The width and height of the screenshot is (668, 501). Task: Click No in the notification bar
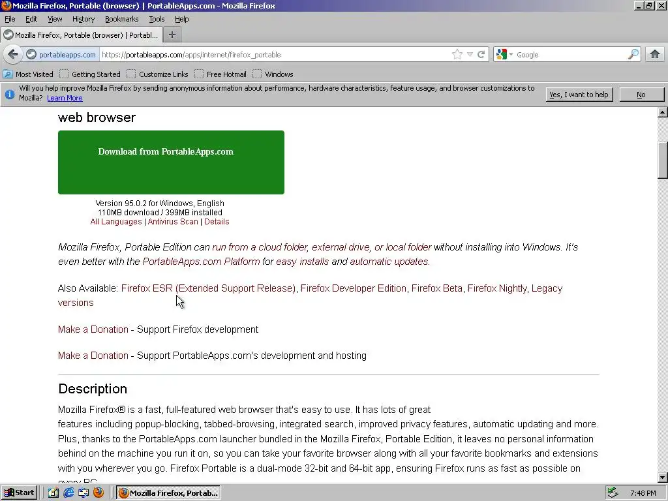(x=641, y=95)
